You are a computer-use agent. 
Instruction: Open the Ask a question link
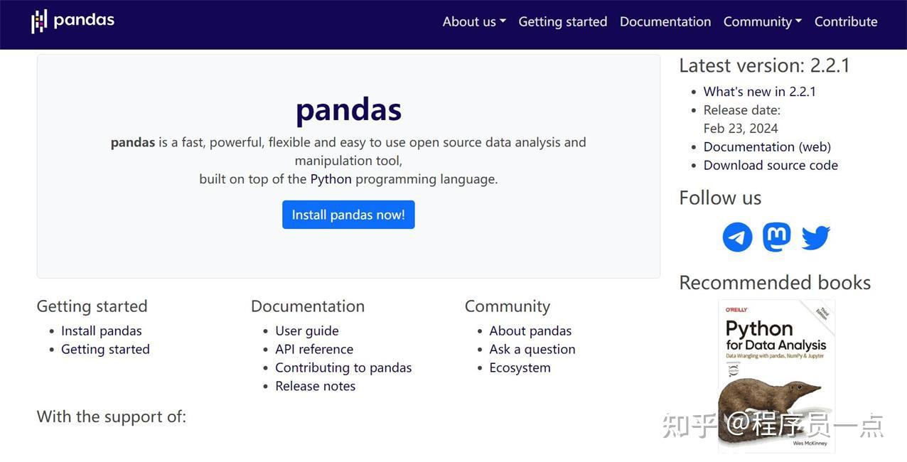532,349
